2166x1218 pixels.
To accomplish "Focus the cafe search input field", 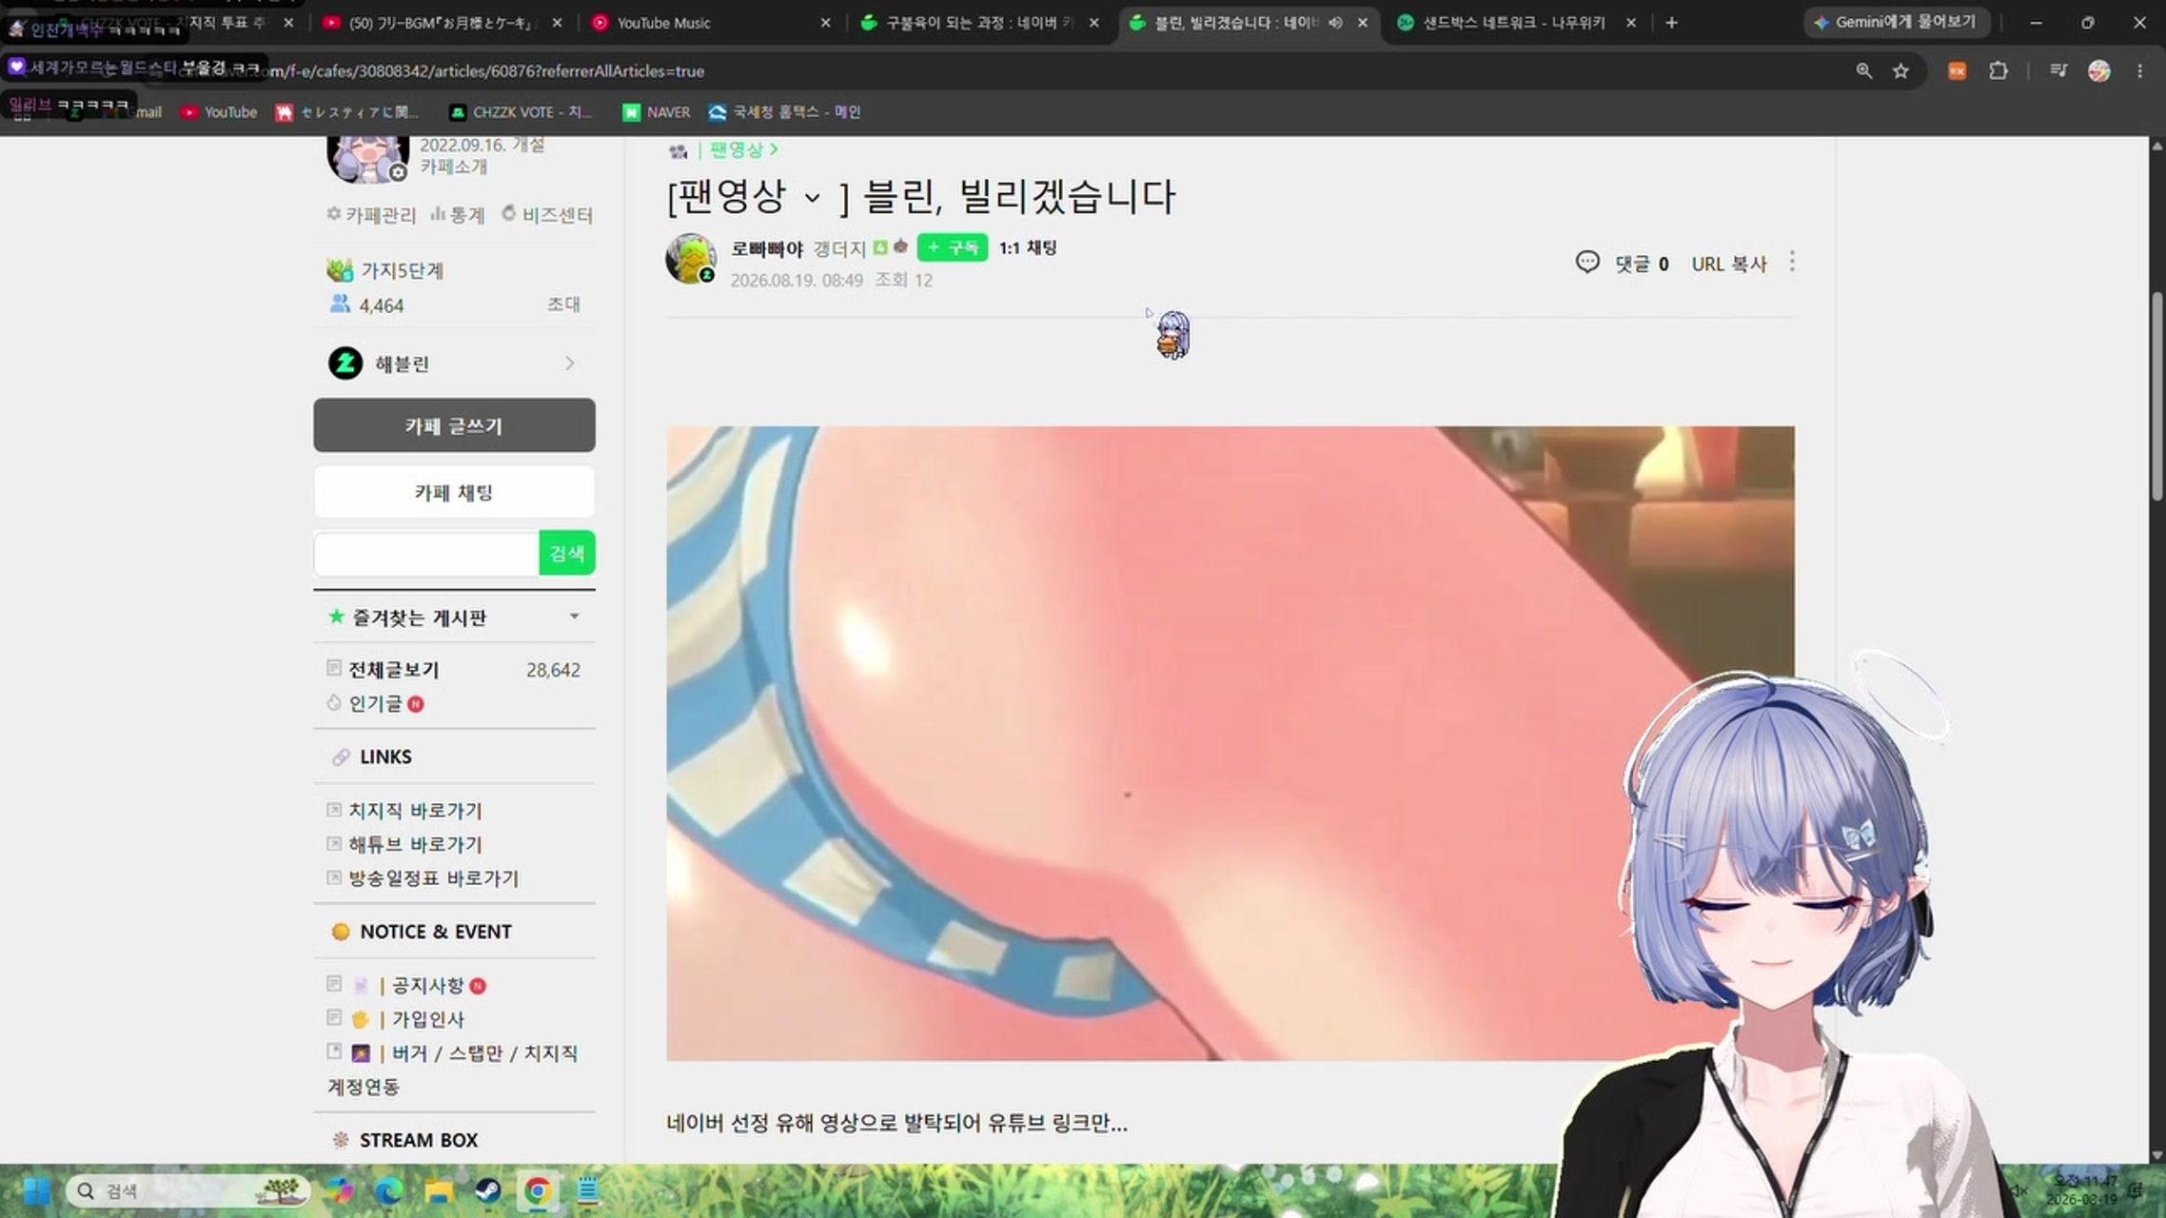I will pyautogui.click(x=426, y=553).
